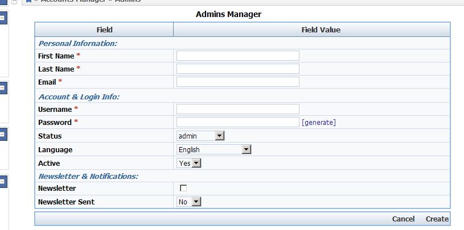Click into the Last Name field
The height and width of the screenshot is (230, 464).
point(237,69)
